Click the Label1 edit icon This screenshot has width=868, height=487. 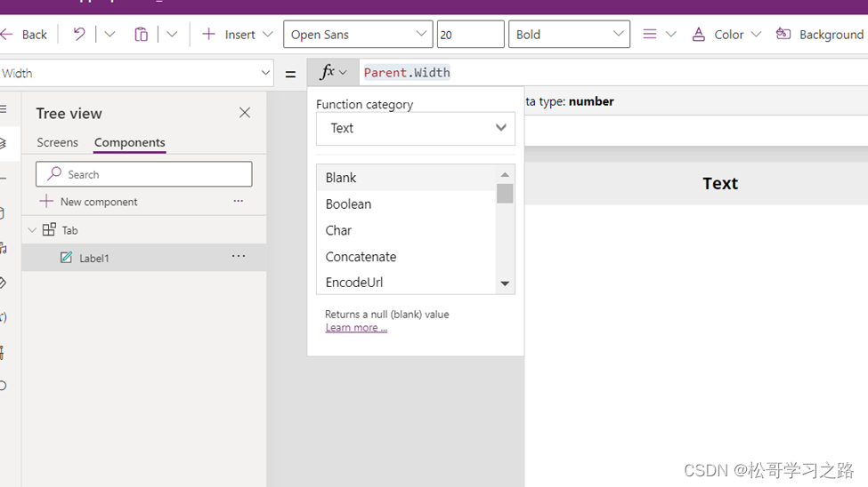point(67,257)
